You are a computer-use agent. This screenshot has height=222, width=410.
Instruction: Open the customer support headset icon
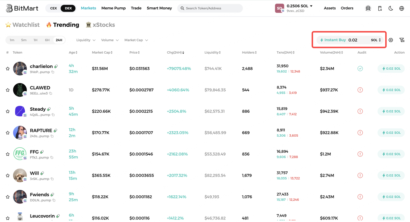[x=368, y=8]
